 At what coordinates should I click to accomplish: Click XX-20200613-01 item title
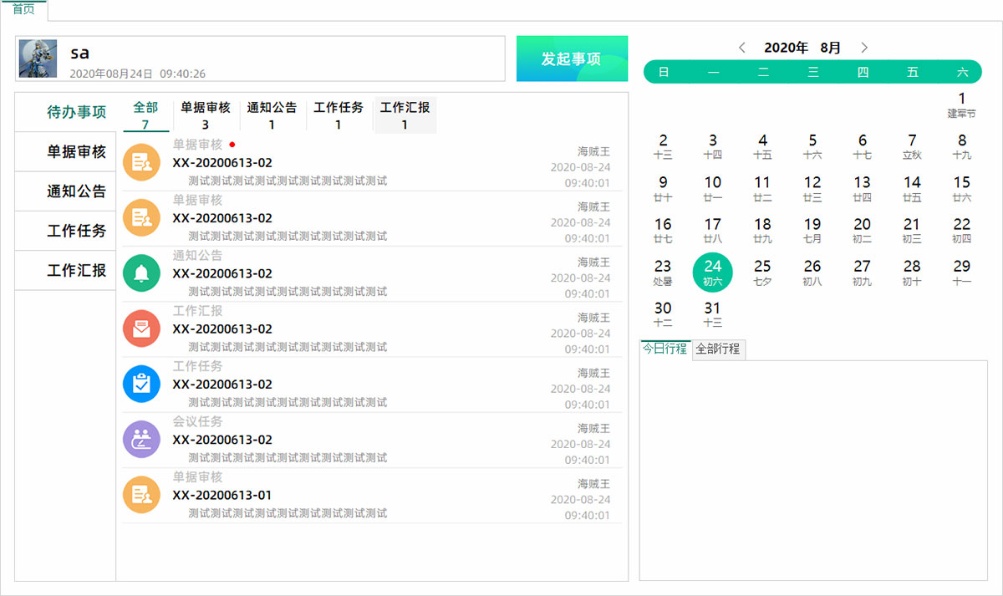(222, 495)
